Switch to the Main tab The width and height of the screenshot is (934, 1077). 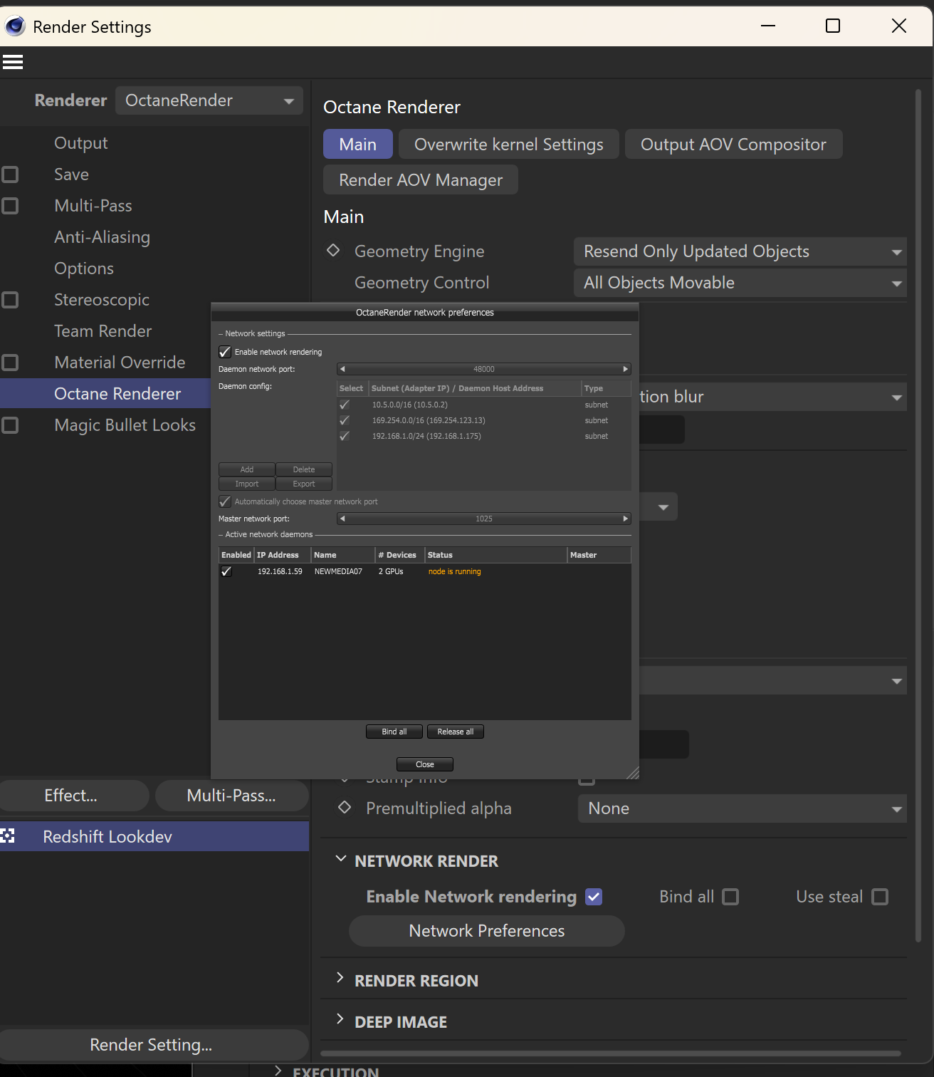pos(358,144)
